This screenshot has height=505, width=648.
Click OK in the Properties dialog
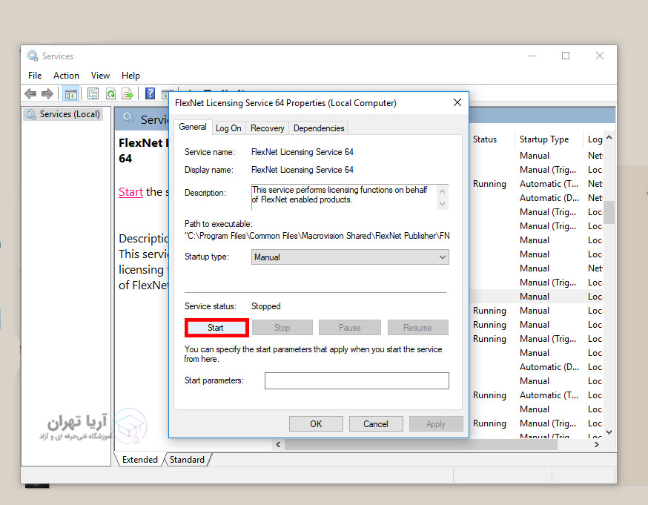[x=316, y=424]
